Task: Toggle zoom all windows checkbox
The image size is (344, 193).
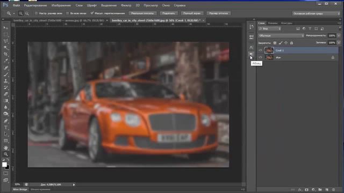Action: point(68,13)
